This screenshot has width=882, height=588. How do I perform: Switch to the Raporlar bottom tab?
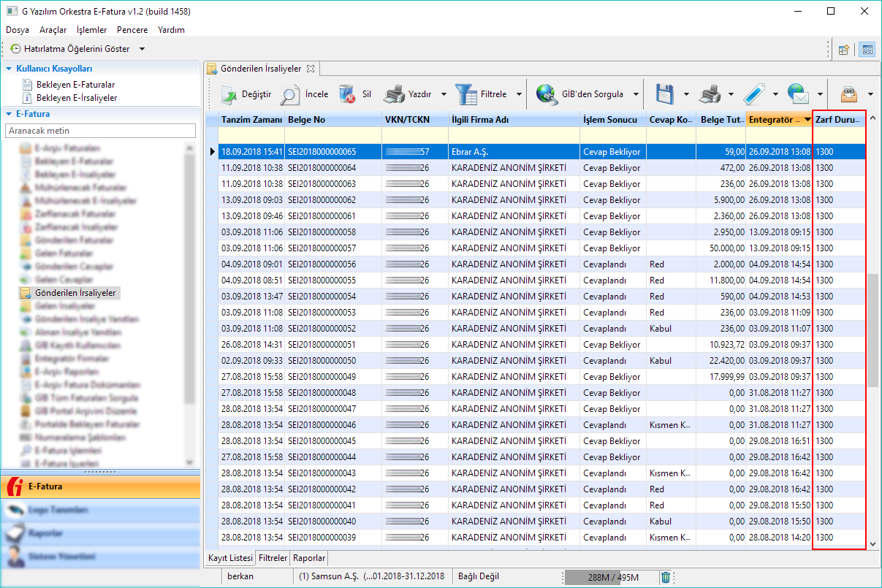point(309,558)
